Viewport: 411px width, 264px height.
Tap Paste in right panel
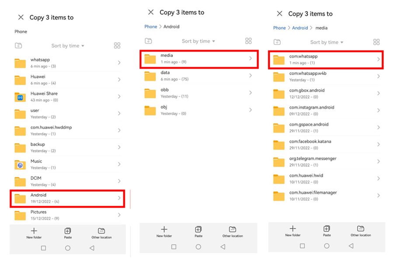click(x=327, y=231)
